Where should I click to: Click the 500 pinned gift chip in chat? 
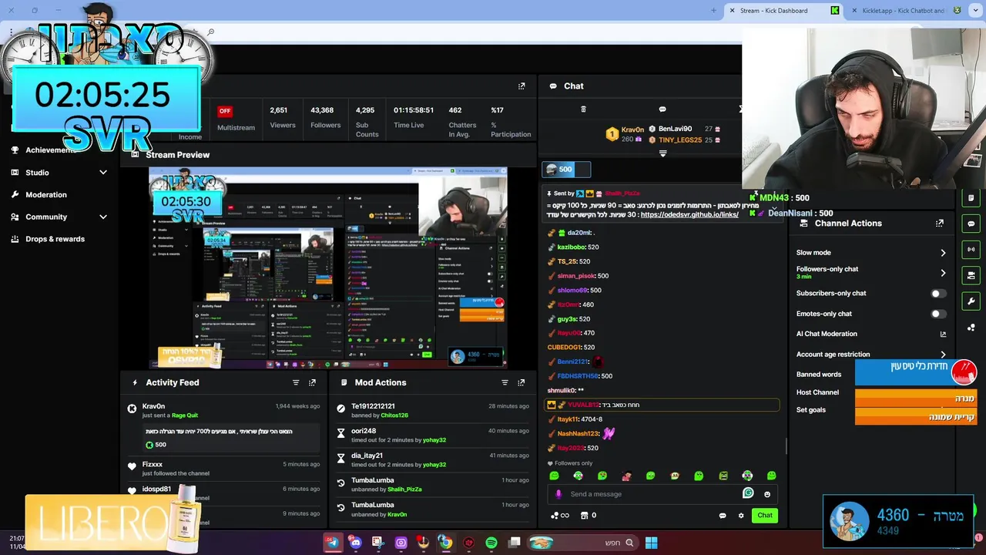click(566, 170)
